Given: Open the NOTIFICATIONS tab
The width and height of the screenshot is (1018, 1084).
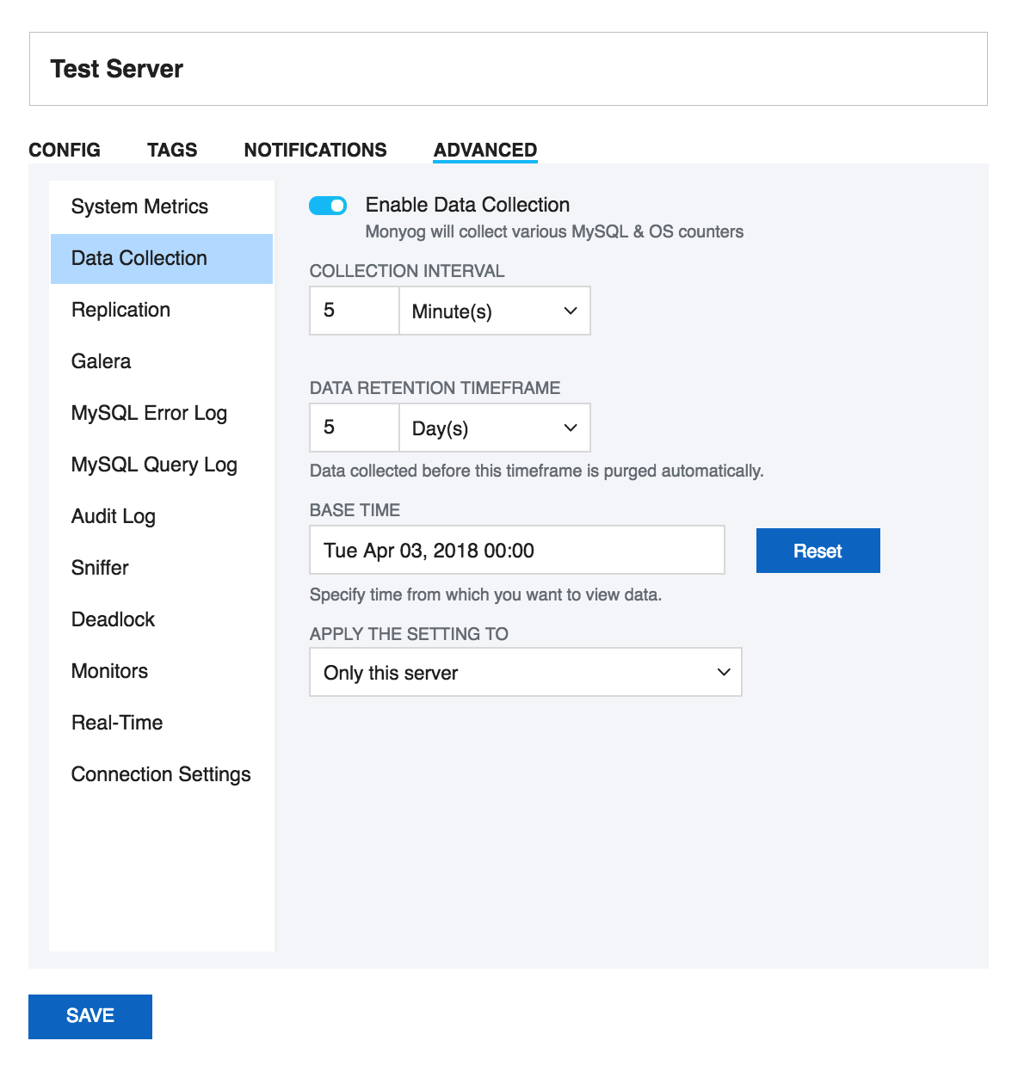Looking at the screenshot, I should [315, 150].
